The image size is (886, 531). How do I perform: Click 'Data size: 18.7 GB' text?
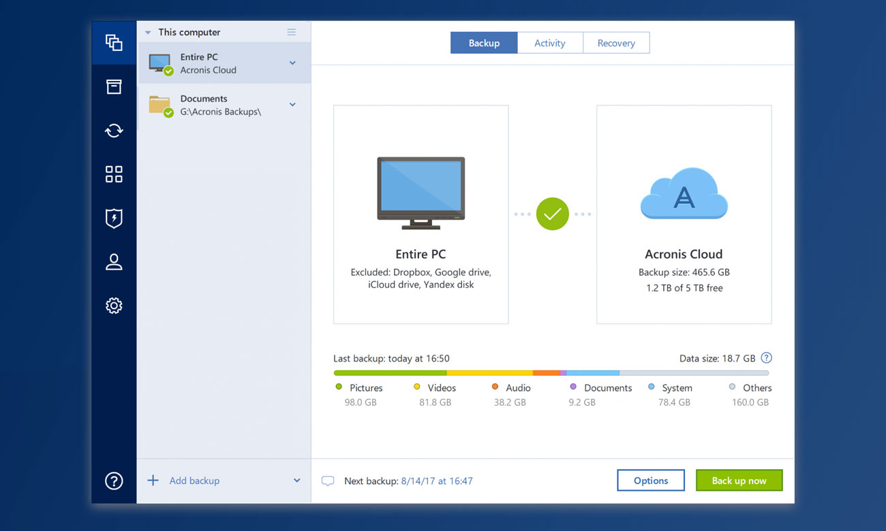[x=717, y=358]
